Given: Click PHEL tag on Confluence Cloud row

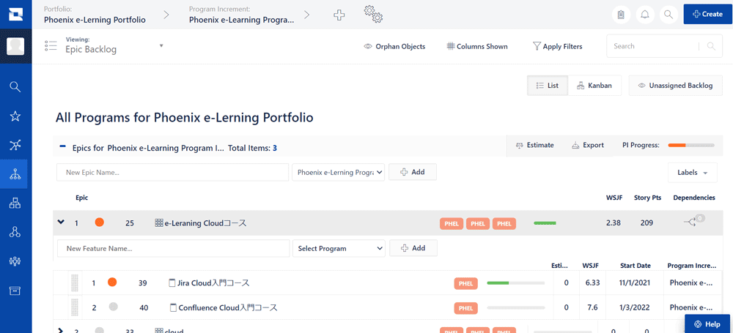Looking at the screenshot, I should pos(465,308).
